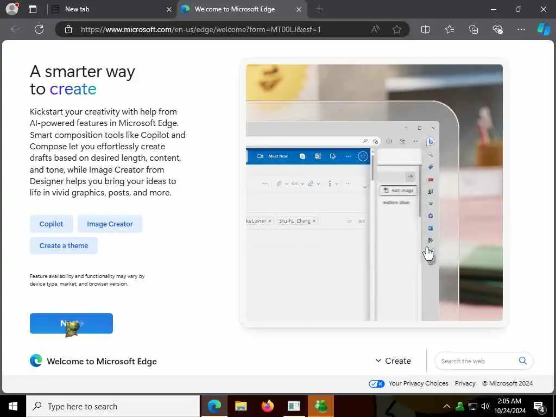Launch Firefox from the taskbar
Screen dimensions: 556x417
click(x=267, y=406)
